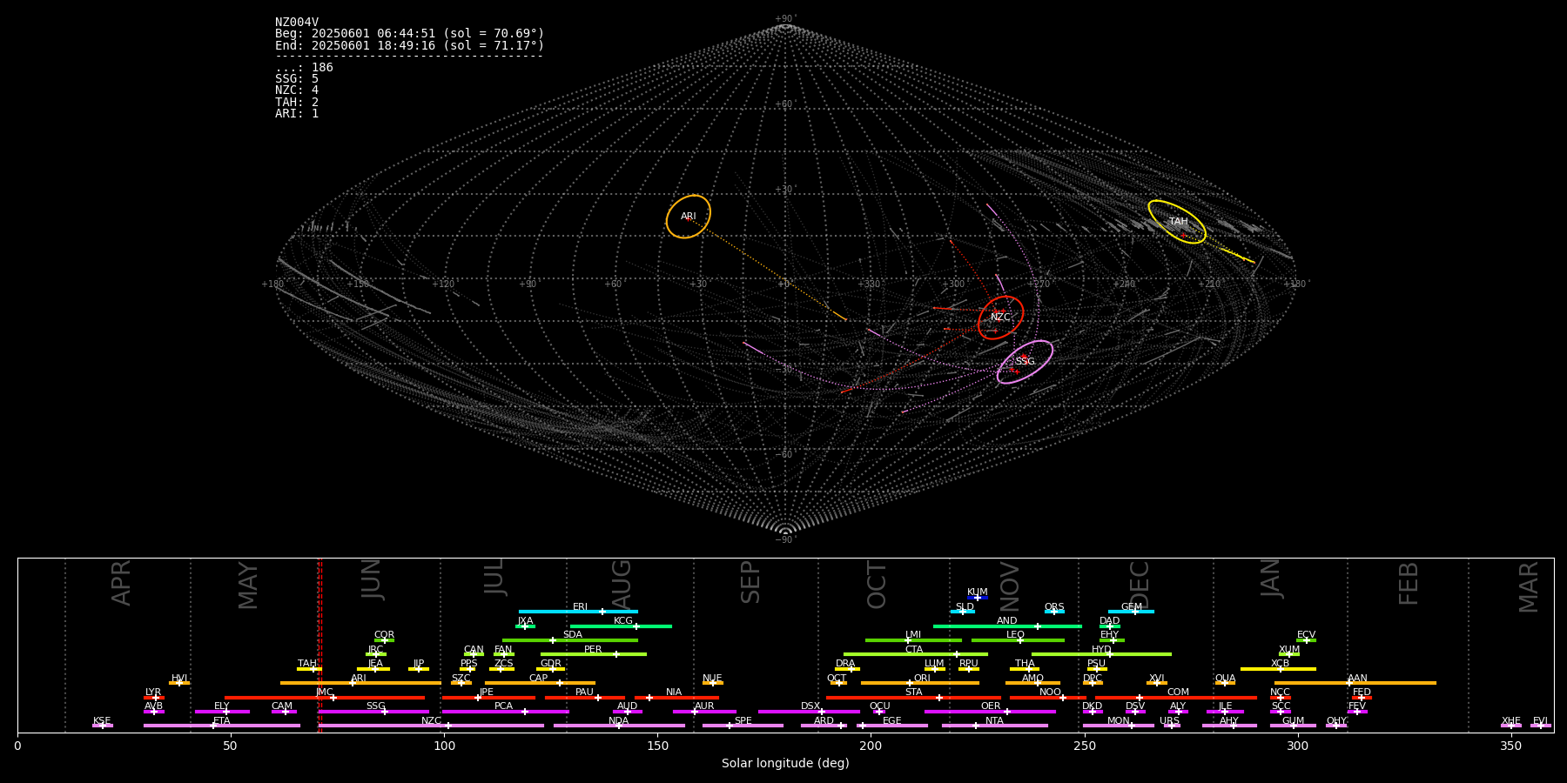Click the TAH shower label in the timeline
1567x783 pixels.
[307, 664]
